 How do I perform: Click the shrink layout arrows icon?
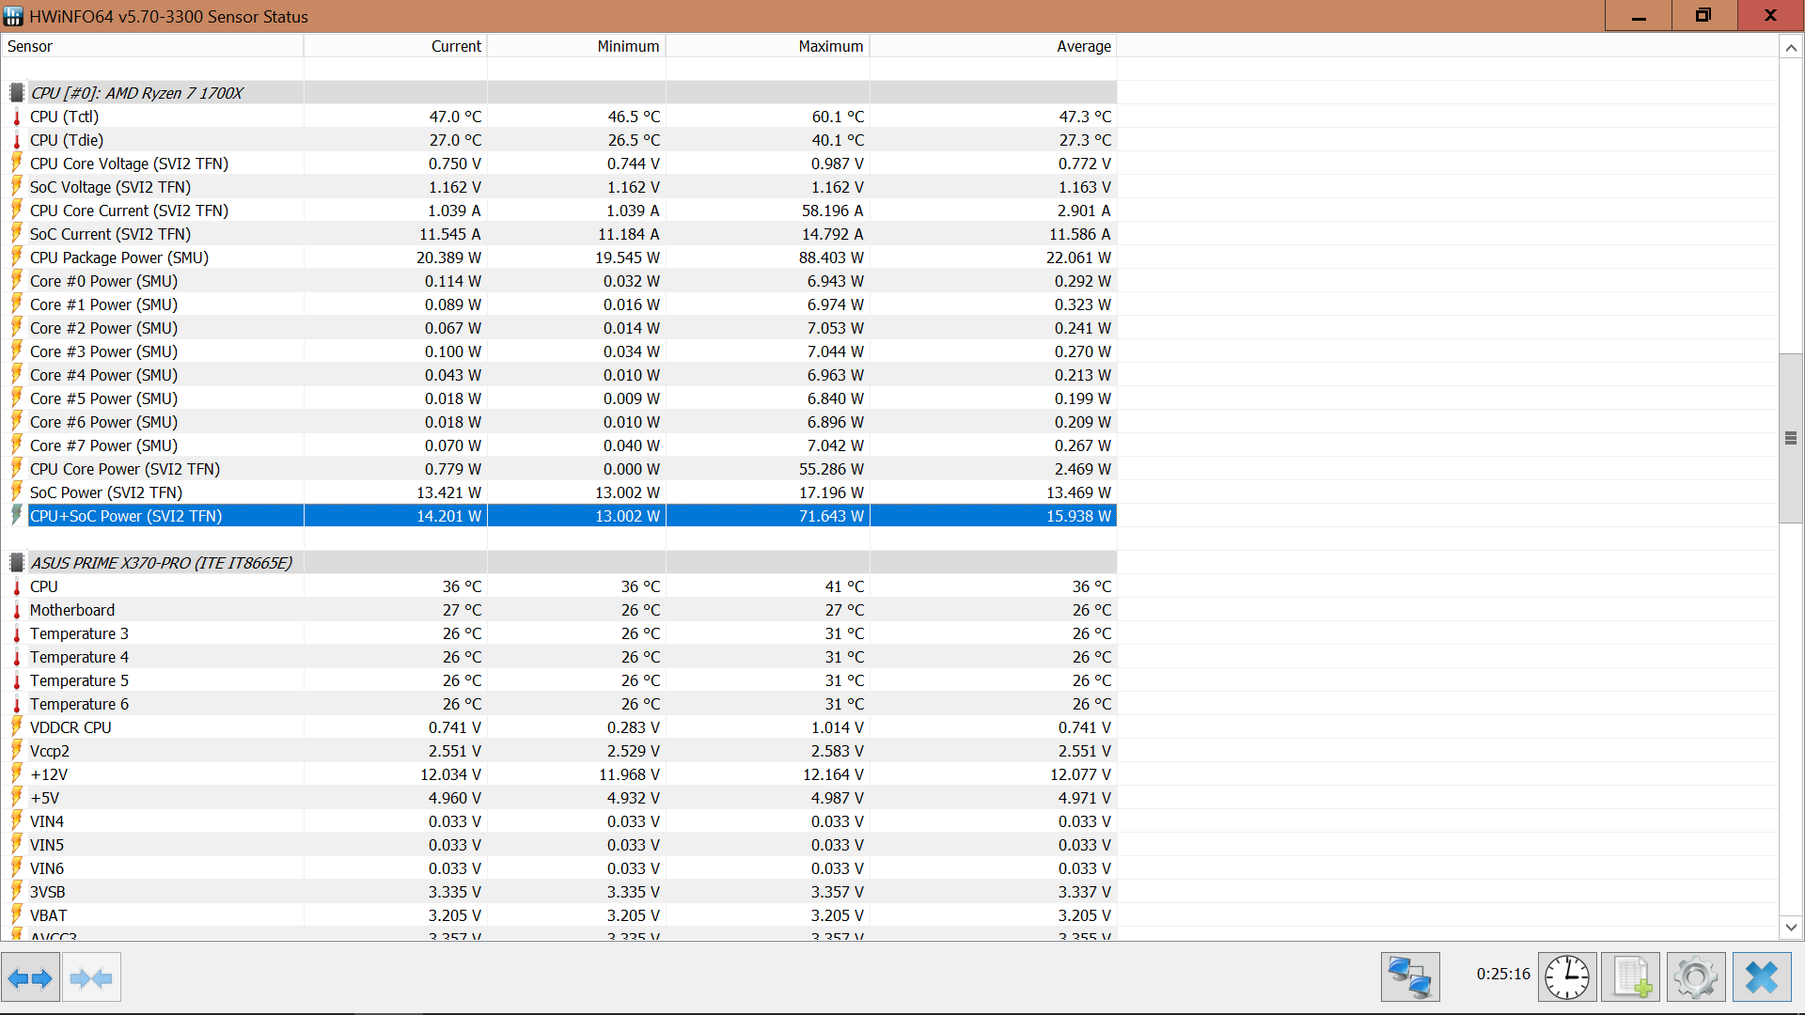pyautogui.click(x=91, y=978)
